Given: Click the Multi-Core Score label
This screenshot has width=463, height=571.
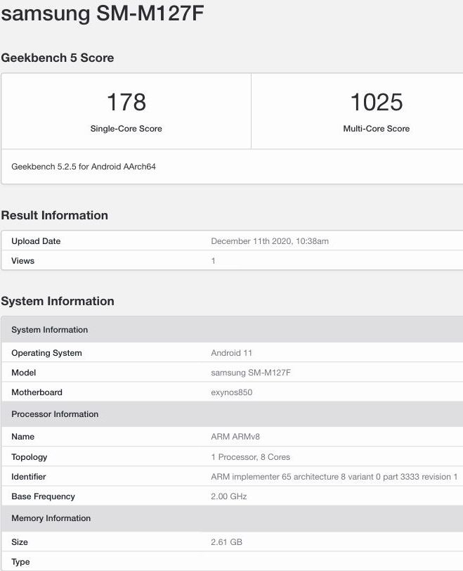Looking at the screenshot, I should (377, 129).
